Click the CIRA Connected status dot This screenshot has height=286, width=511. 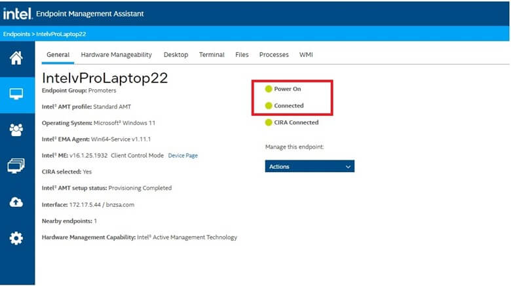pyautogui.click(x=269, y=122)
